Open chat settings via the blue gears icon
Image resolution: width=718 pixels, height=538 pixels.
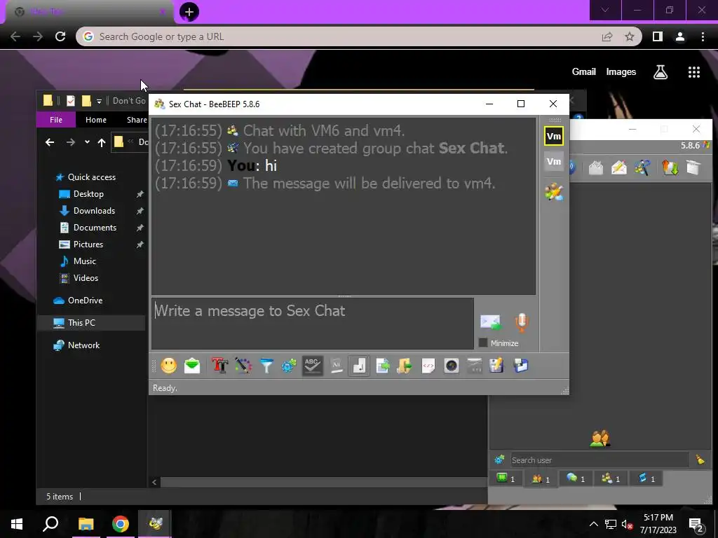point(289,366)
